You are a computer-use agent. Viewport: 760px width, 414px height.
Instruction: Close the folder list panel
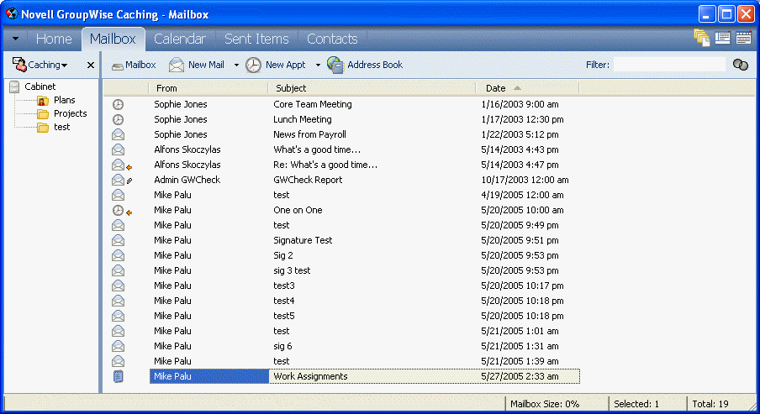pyautogui.click(x=91, y=65)
